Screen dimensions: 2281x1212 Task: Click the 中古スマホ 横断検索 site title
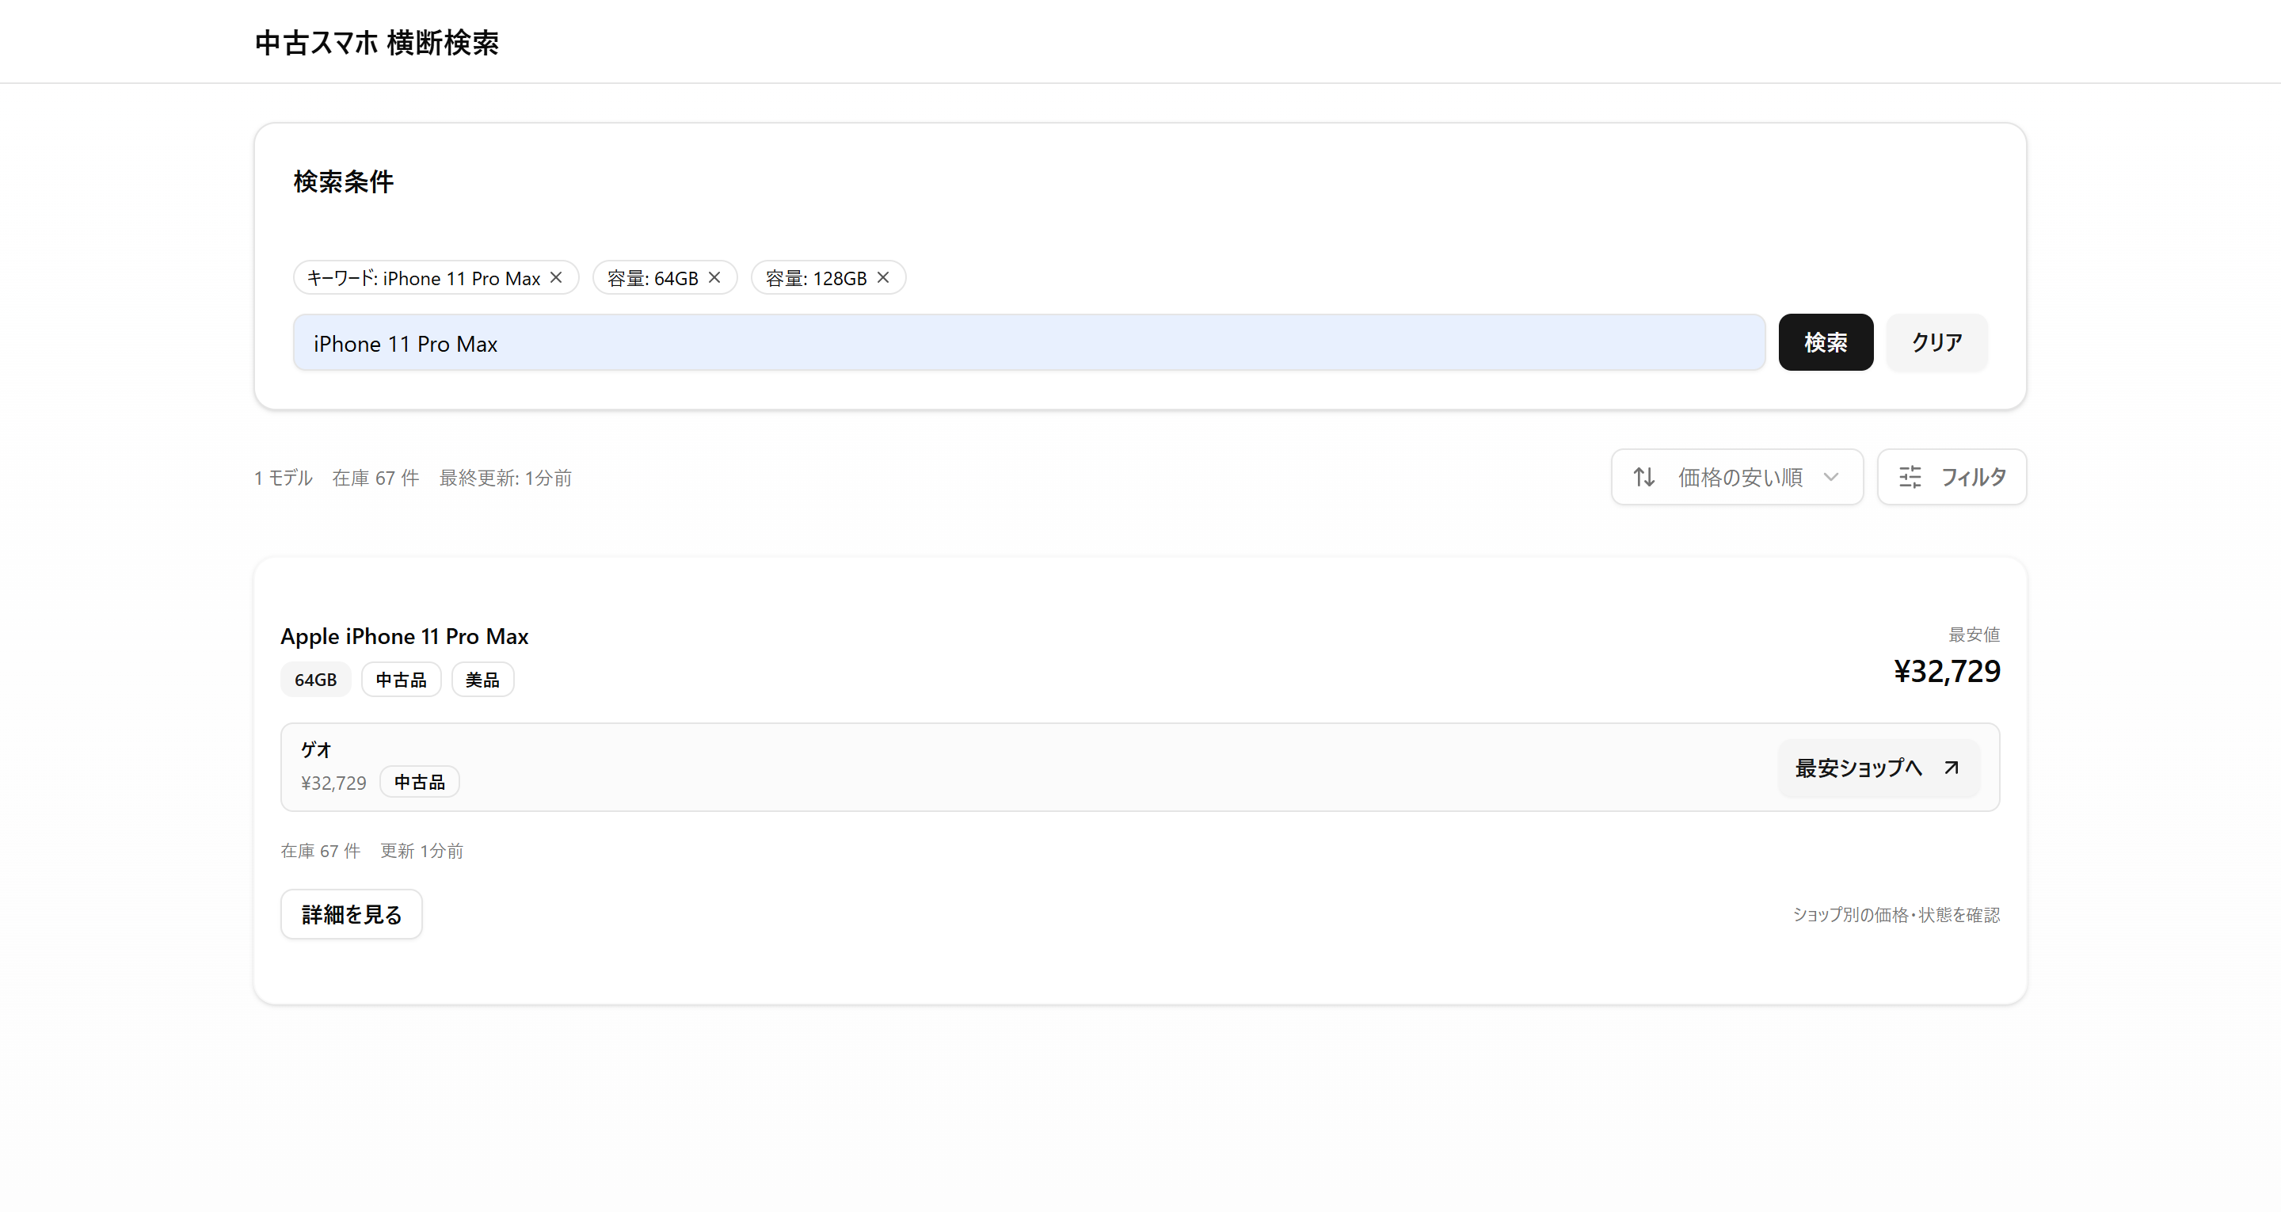[377, 43]
